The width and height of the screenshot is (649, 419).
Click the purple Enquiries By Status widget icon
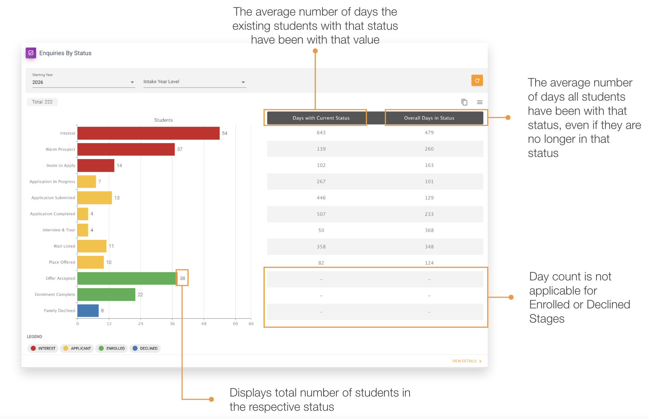31,53
